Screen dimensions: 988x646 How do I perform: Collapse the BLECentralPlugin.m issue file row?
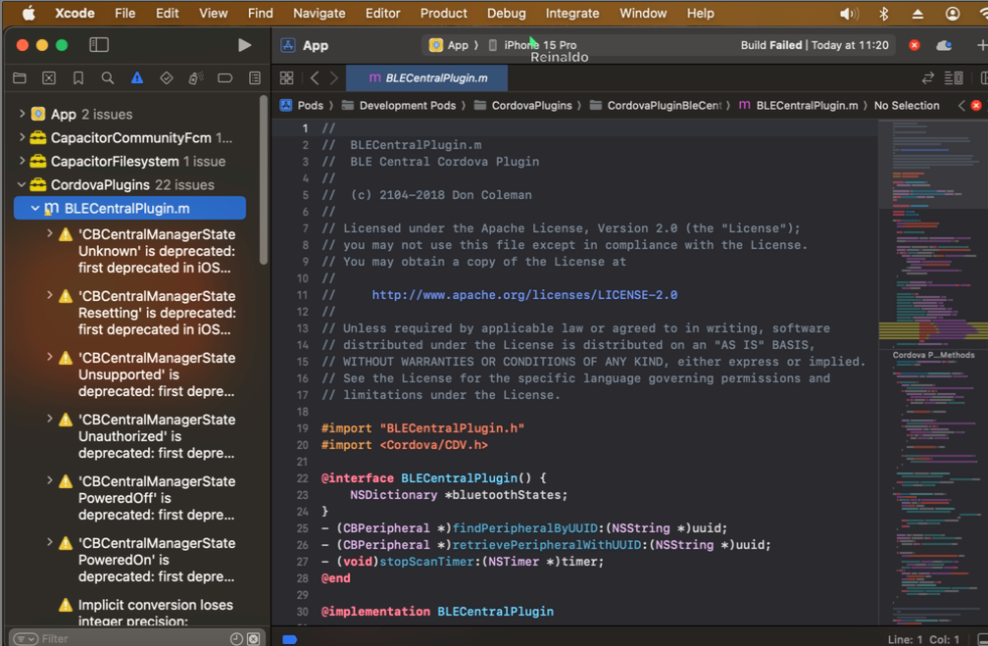[x=35, y=208]
